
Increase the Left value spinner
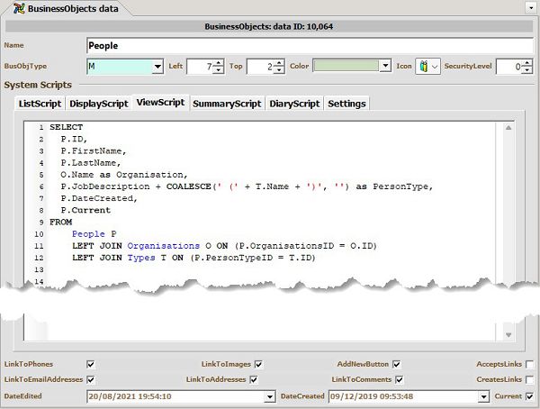219,63
